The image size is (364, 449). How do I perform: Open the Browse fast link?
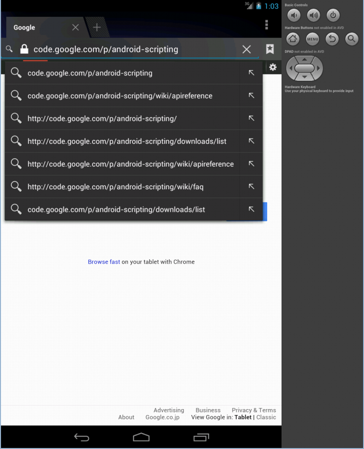pos(104,262)
